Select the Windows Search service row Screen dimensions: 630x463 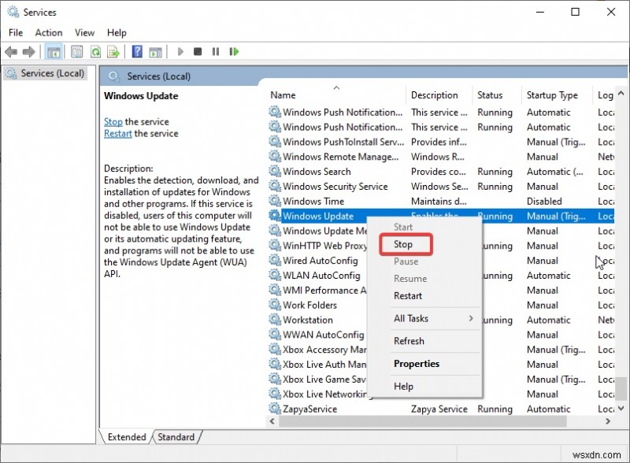[441, 172]
